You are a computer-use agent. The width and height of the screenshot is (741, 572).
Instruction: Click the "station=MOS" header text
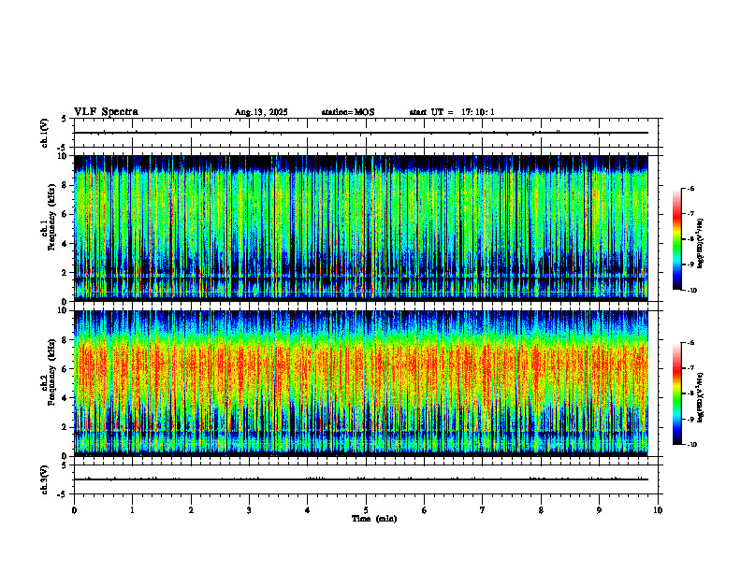pos(348,112)
